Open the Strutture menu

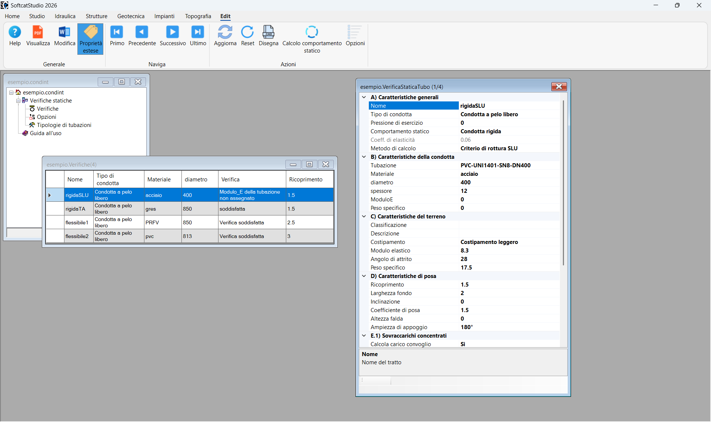click(x=97, y=16)
